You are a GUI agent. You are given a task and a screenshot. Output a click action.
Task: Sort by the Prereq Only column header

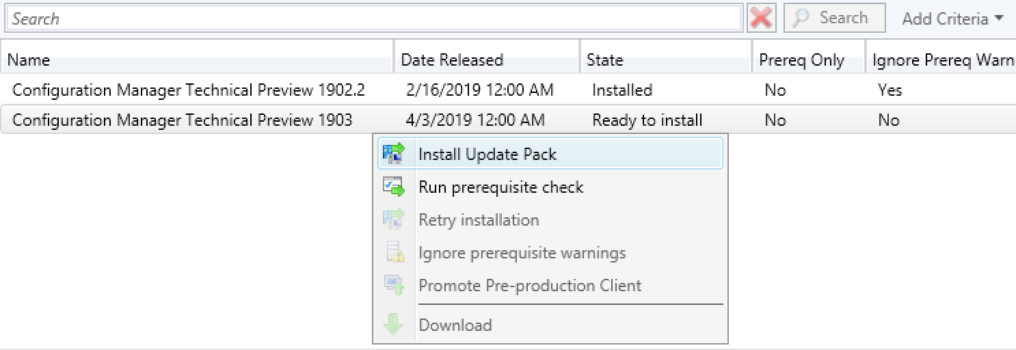pyautogui.click(x=809, y=59)
